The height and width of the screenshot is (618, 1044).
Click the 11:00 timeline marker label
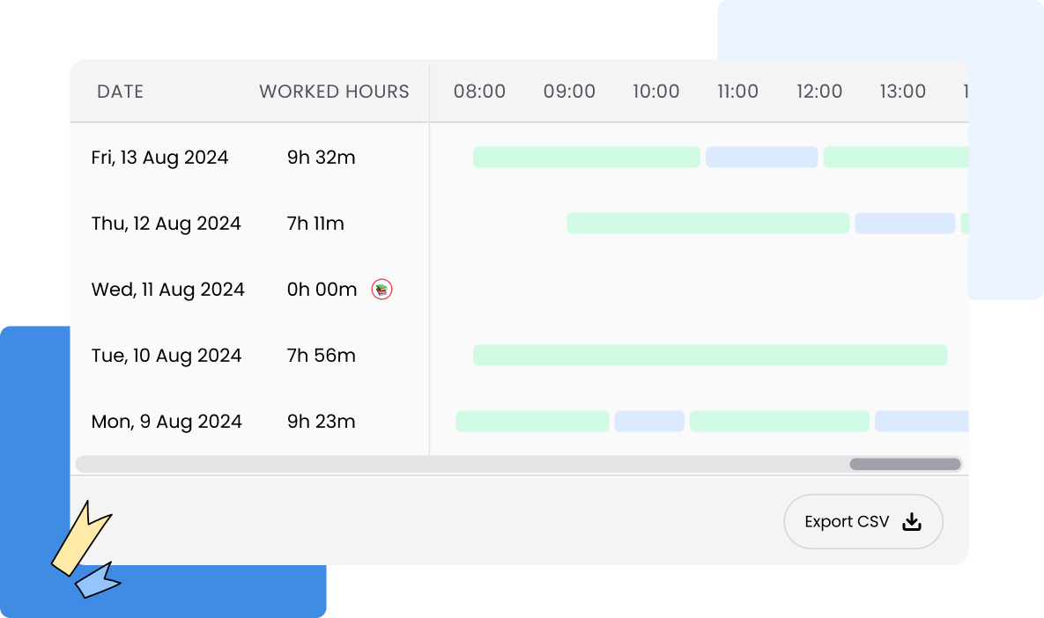737,91
